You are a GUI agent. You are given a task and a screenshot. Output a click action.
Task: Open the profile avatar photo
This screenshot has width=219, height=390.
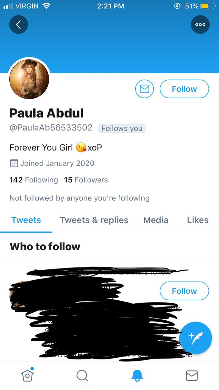29,79
